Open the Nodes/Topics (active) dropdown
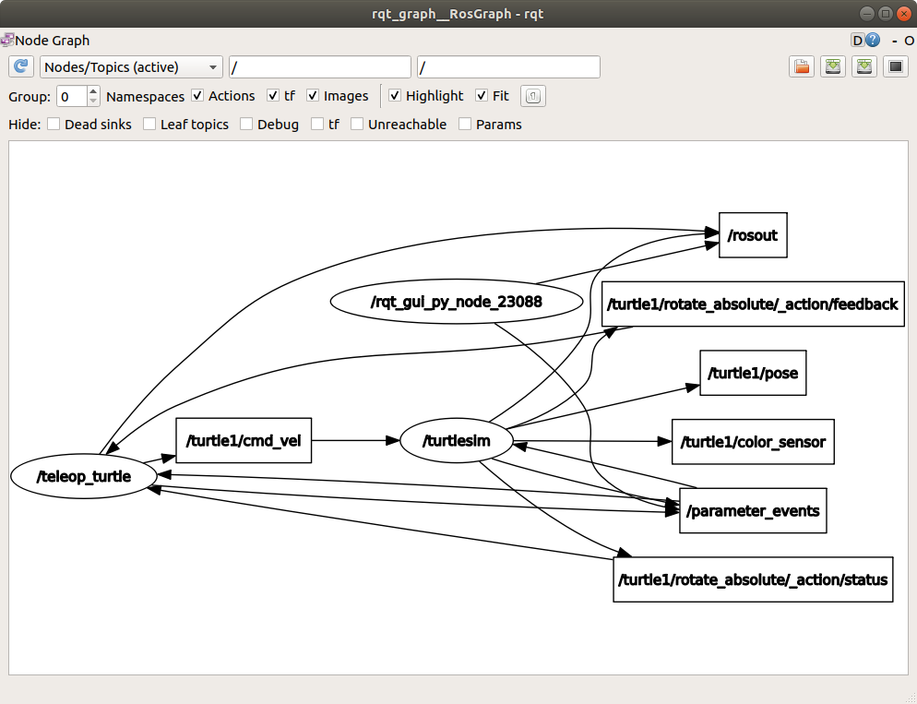The height and width of the screenshot is (704, 917). pos(132,67)
